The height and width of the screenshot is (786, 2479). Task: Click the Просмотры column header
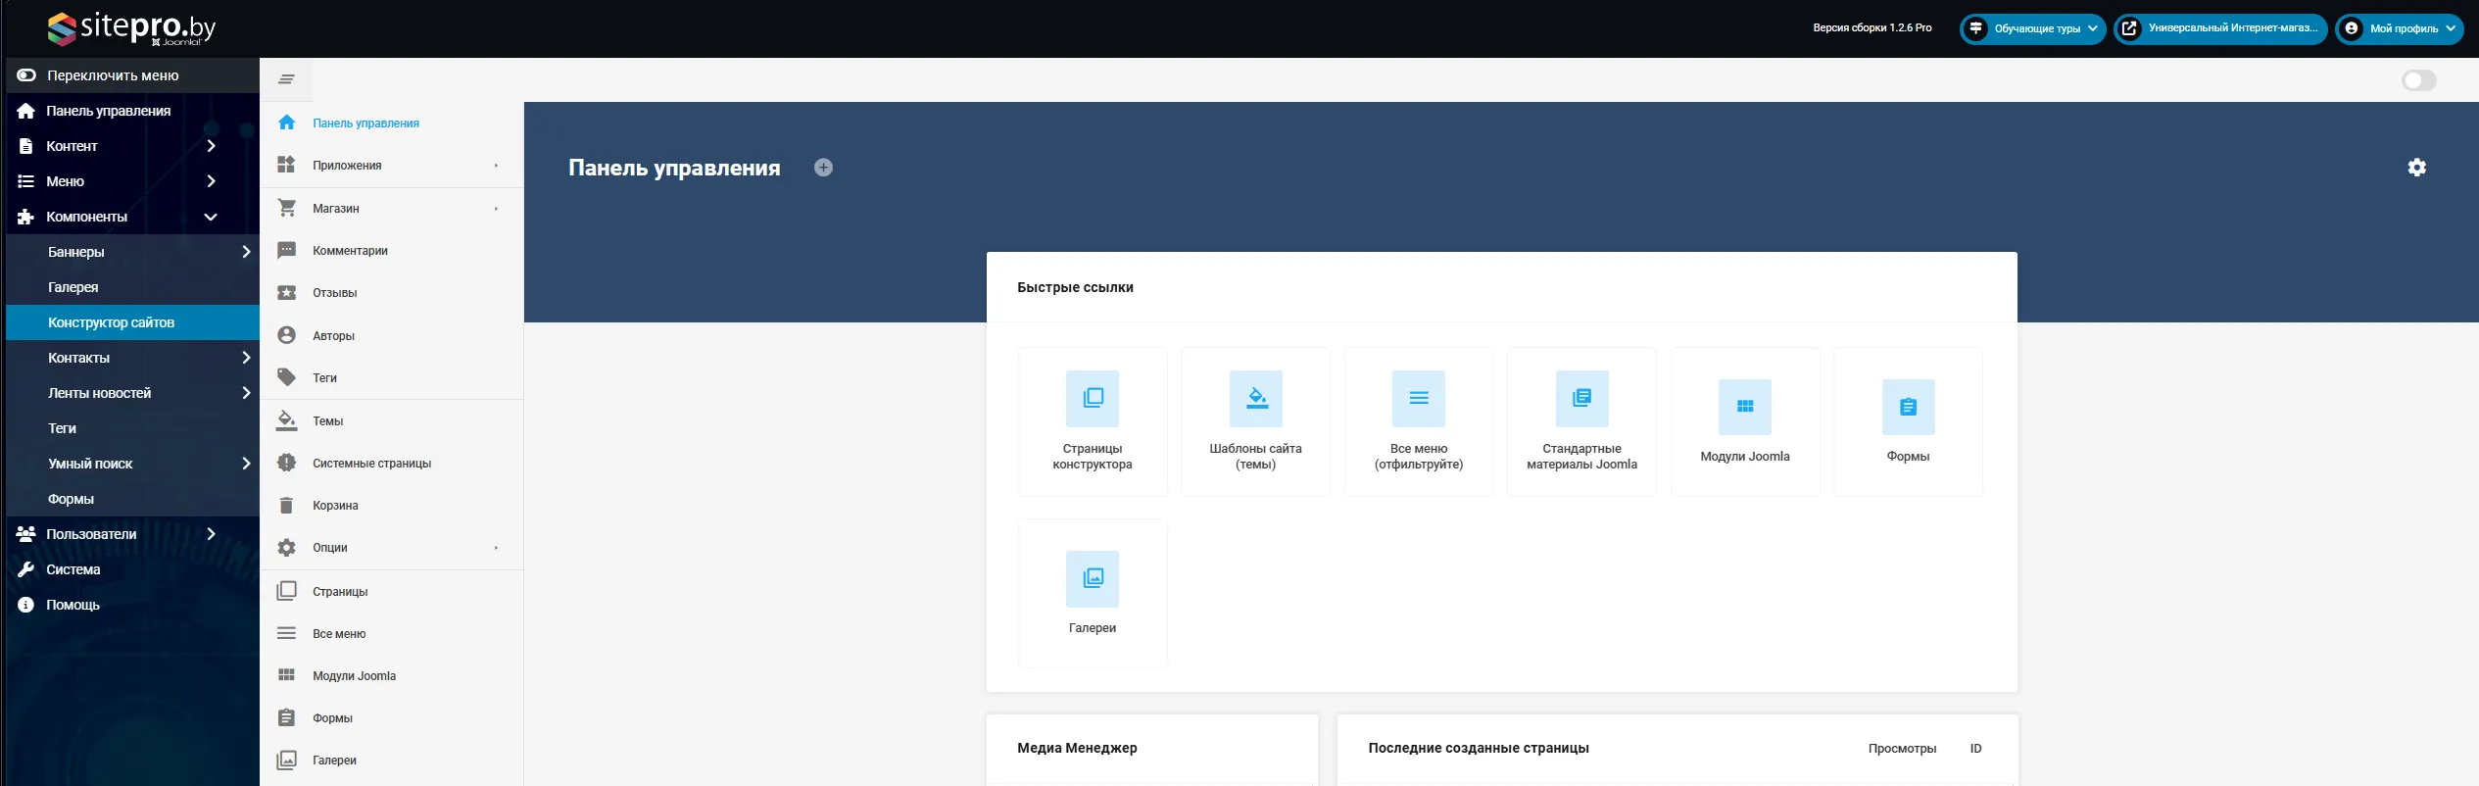pyautogui.click(x=1901, y=749)
